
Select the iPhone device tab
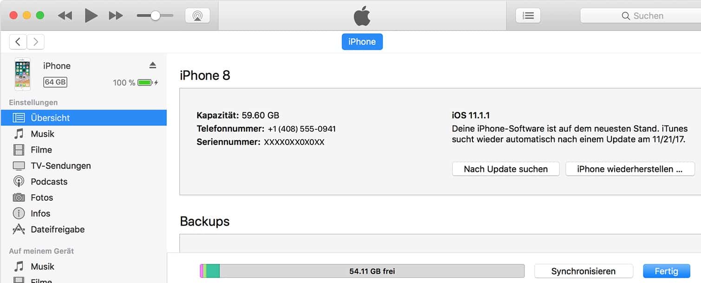[x=362, y=42]
